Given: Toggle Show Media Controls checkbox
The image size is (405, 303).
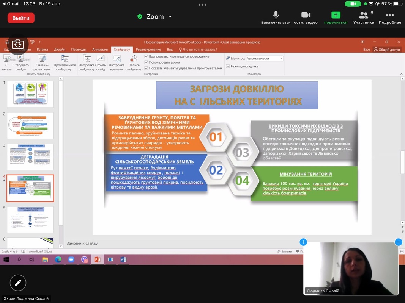Looking at the screenshot, I should coord(146,68).
